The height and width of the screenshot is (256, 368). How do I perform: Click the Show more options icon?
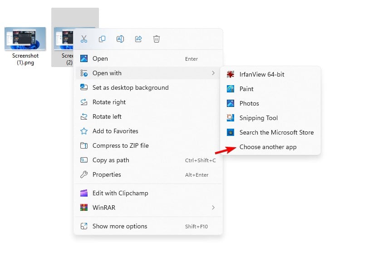(x=84, y=226)
